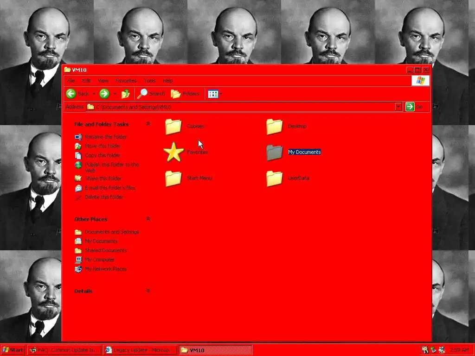Open the Help menu

pyautogui.click(x=168, y=81)
